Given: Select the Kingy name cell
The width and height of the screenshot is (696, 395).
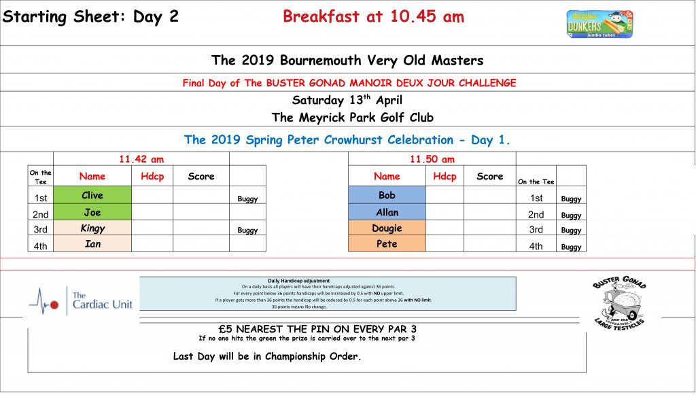Looking at the screenshot, I should (x=92, y=228).
